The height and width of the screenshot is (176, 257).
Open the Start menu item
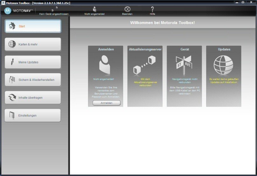click(33, 26)
